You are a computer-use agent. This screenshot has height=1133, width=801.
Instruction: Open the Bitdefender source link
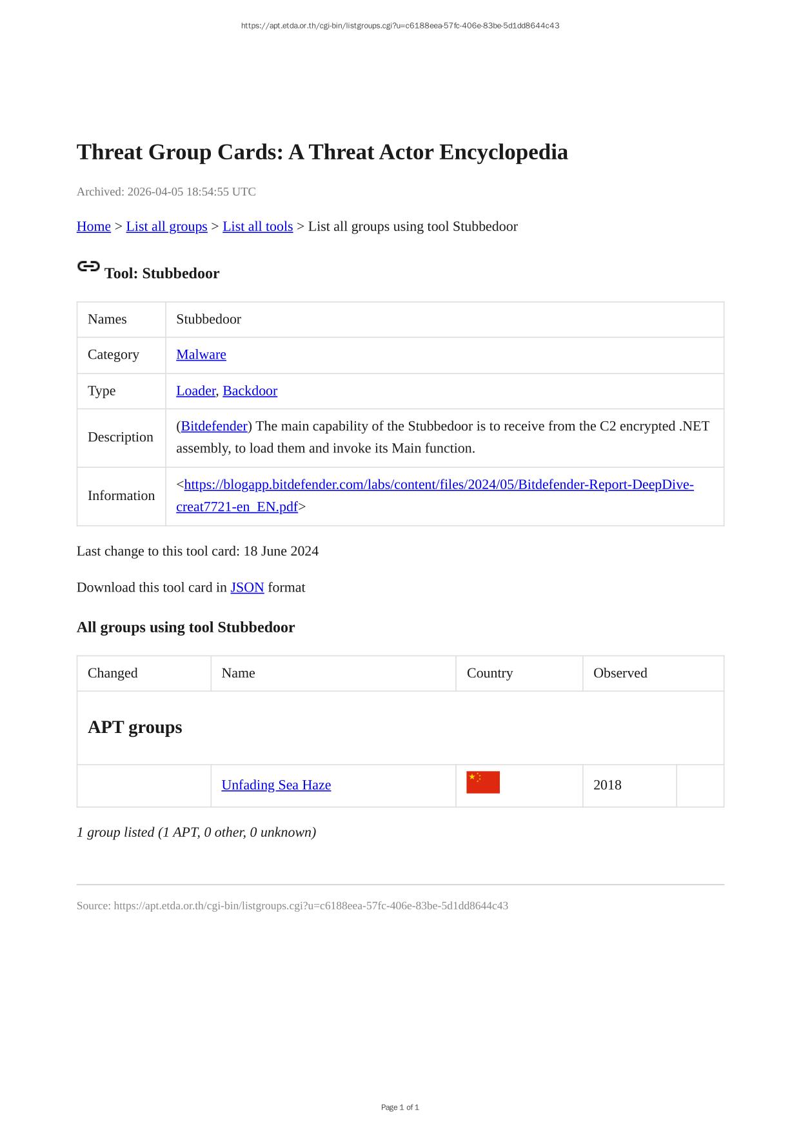click(x=214, y=426)
